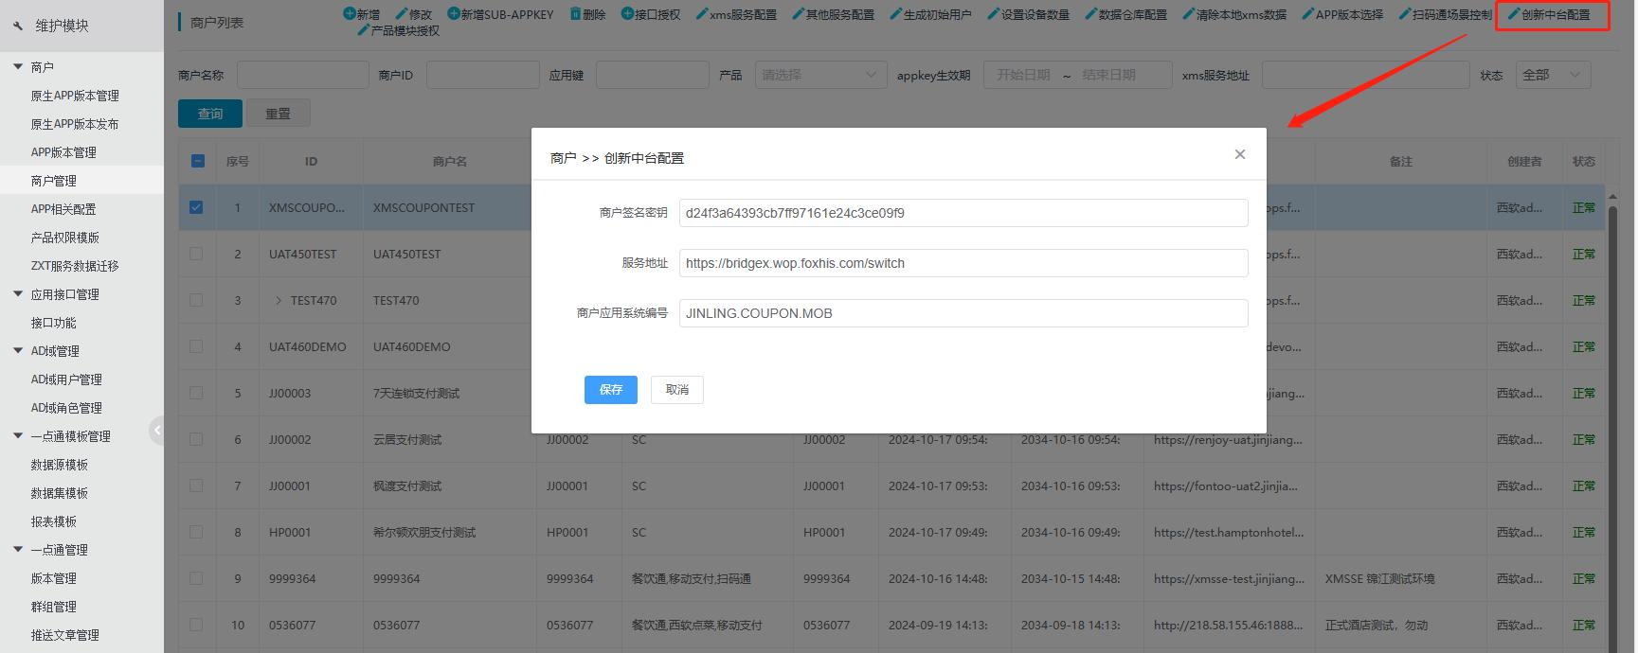Image resolution: width=1638 pixels, height=653 pixels.
Task: Check the JJ00003 row checkbox
Action: click(x=196, y=393)
